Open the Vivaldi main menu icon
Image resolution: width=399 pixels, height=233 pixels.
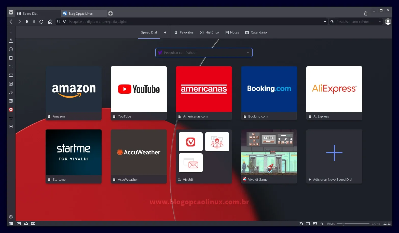coord(11,12)
